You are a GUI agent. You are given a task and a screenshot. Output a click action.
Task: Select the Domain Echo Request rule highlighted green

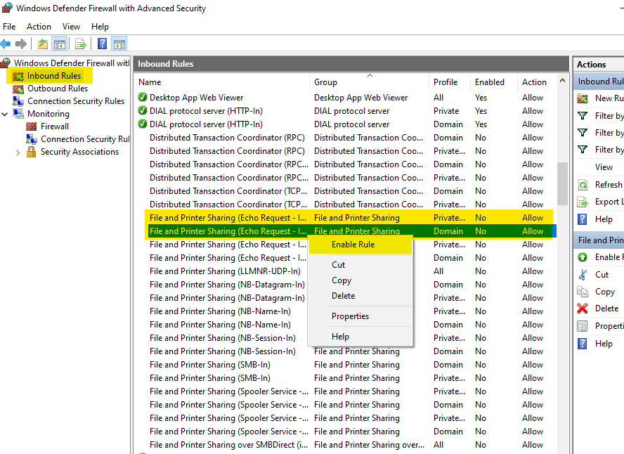point(344,231)
